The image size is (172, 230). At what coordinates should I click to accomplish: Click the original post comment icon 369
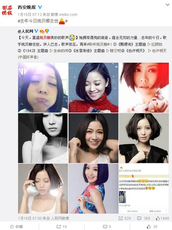pos(143,218)
